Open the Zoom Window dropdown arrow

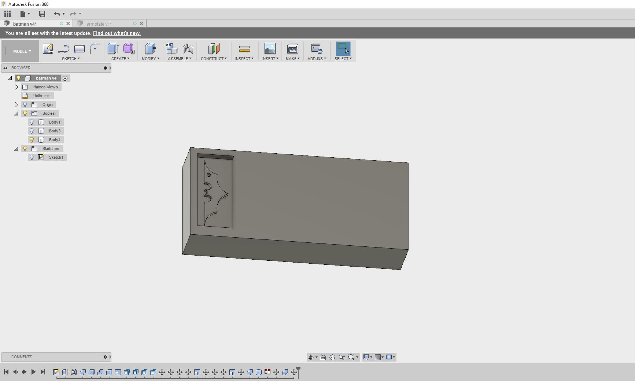(x=357, y=357)
